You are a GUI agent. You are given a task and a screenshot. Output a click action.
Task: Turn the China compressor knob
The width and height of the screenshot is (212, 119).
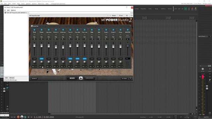click(x=121, y=62)
